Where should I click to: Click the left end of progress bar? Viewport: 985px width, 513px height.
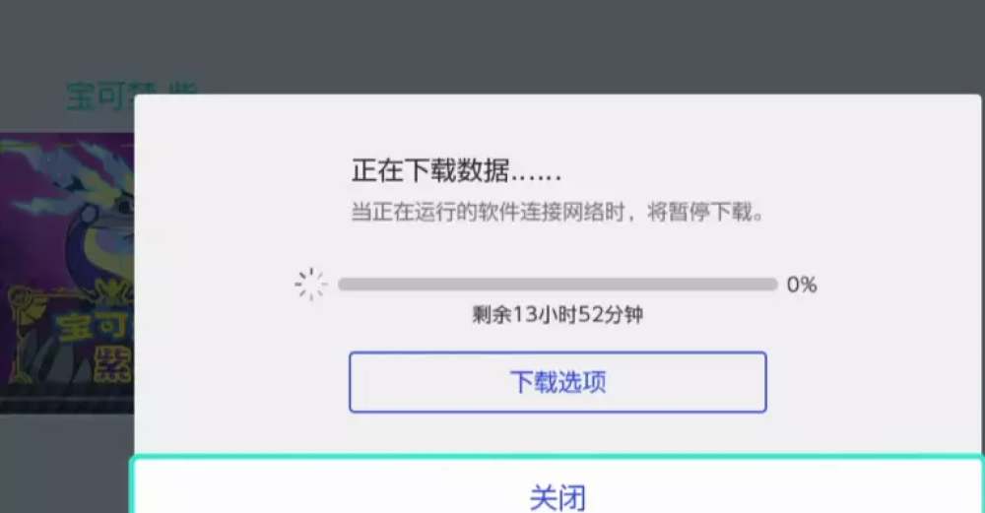point(344,285)
